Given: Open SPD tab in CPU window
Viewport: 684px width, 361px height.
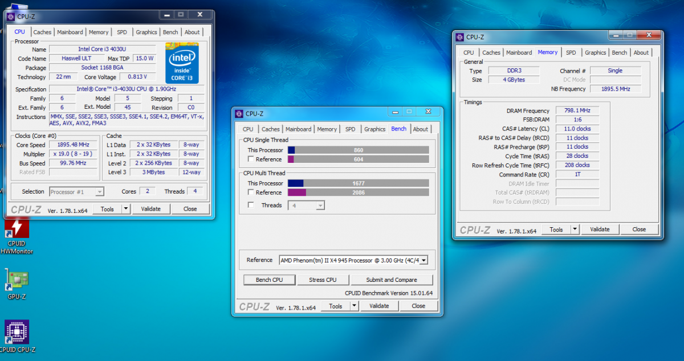Looking at the screenshot, I should click(122, 32).
